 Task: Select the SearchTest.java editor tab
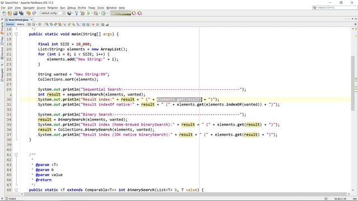[x=18, y=20]
